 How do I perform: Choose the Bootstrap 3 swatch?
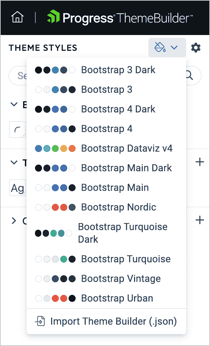106,90
